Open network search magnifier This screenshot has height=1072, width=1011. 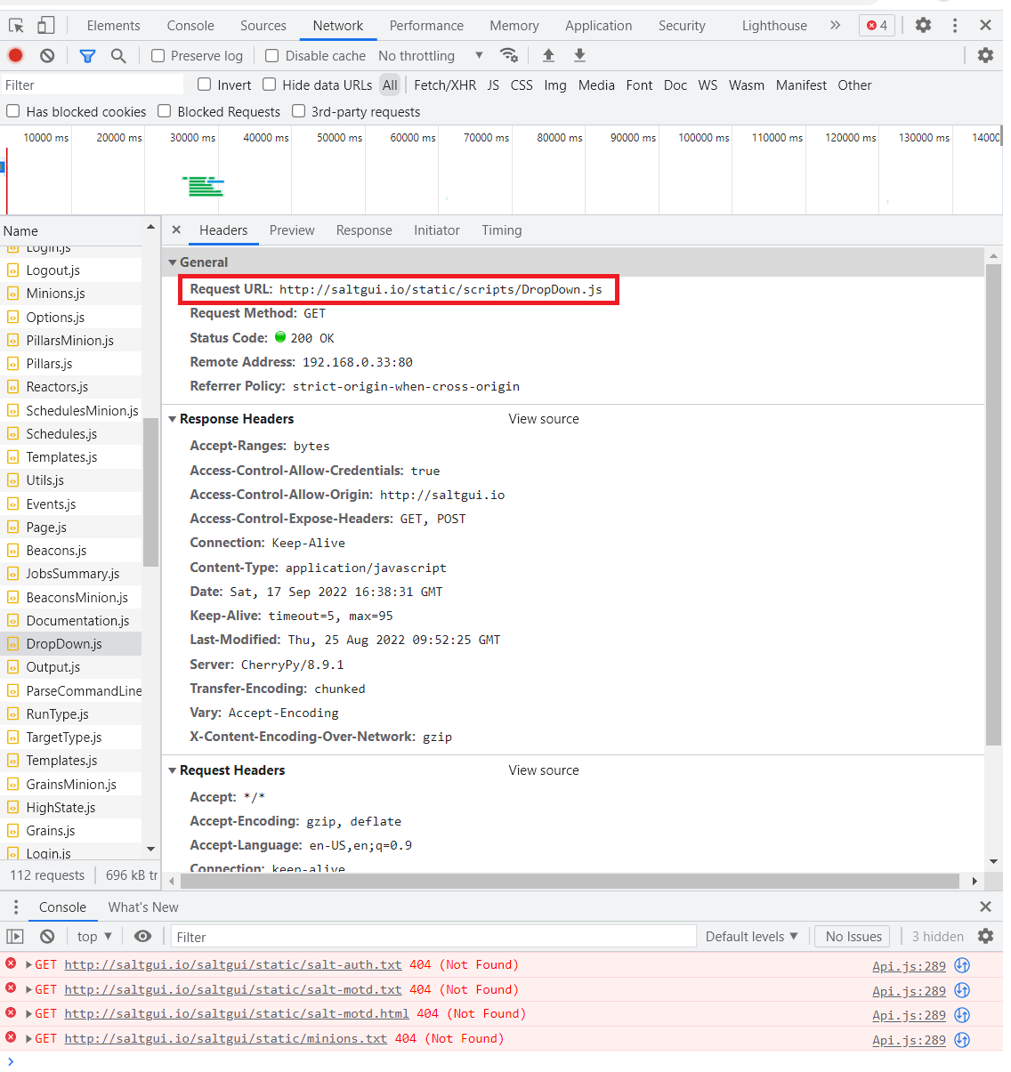tap(118, 55)
